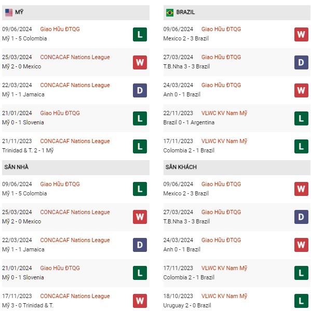The image size is (311, 311).
Task: Click the USA flag icon beside Mỹ
Action: (x=9, y=12)
